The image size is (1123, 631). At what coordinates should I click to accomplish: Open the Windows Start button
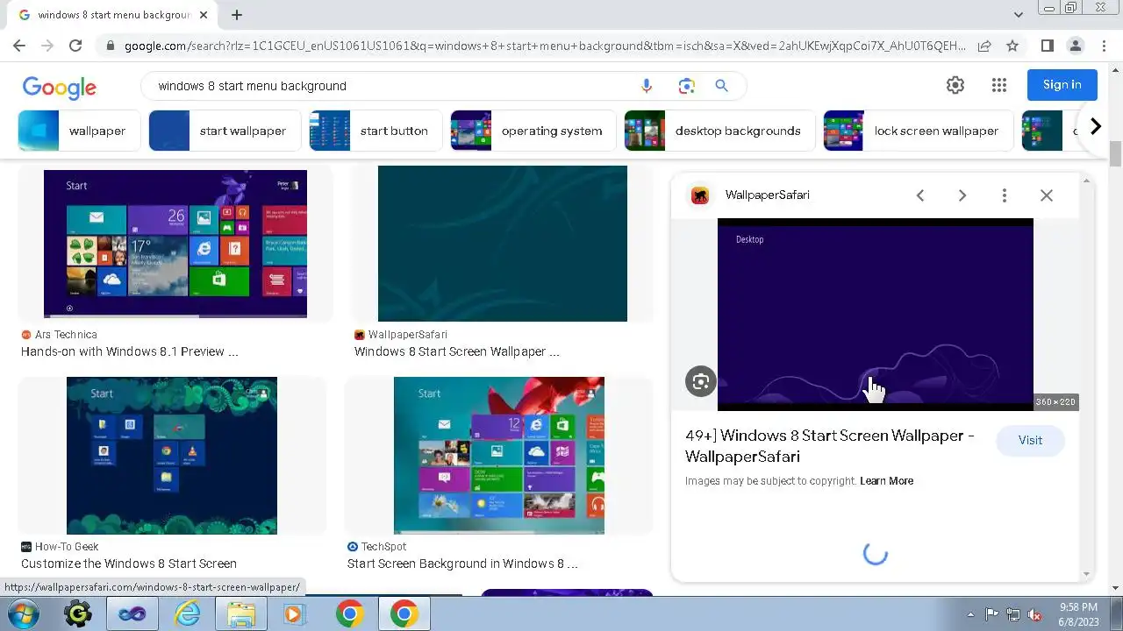pos(25,614)
